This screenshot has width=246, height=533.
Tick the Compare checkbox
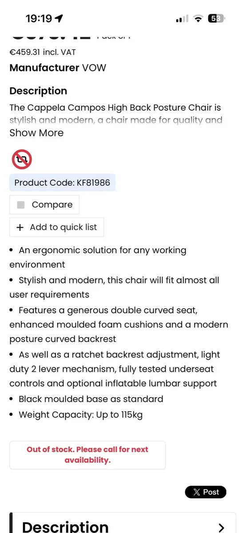(x=20, y=205)
